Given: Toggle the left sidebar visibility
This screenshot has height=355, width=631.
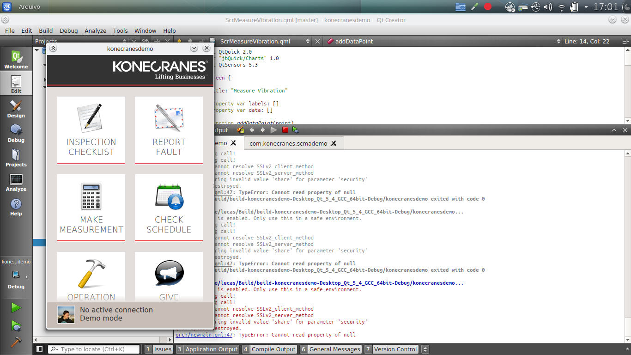Looking at the screenshot, I should point(40,349).
